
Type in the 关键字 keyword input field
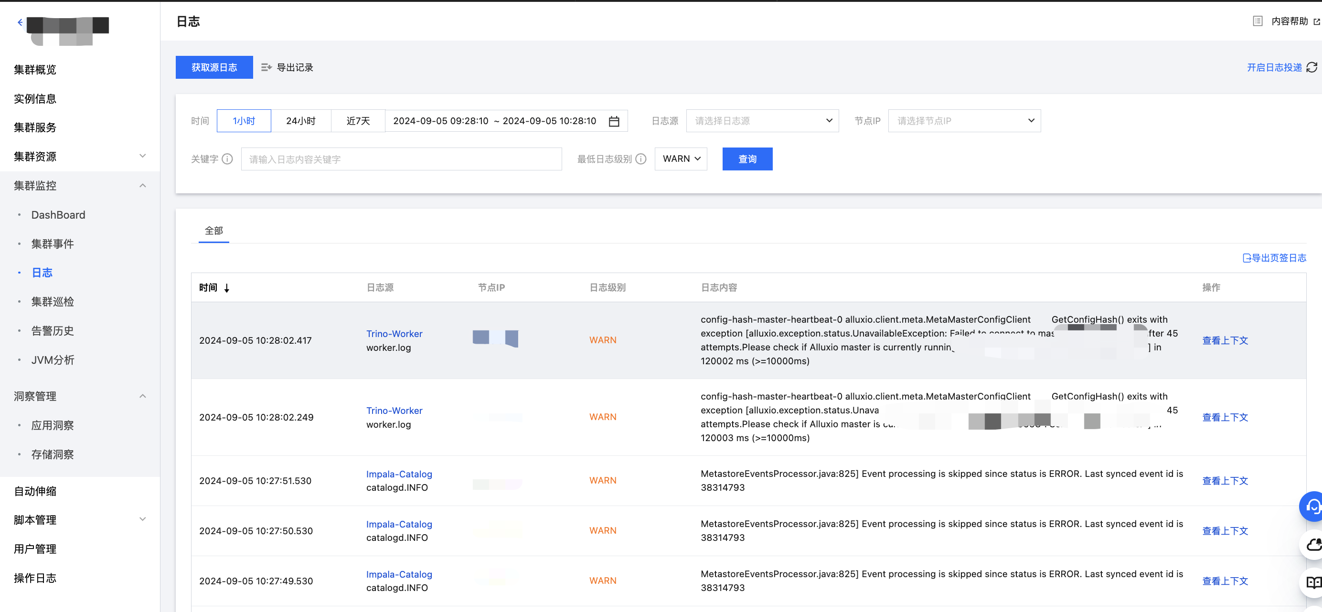(x=401, y=159)
